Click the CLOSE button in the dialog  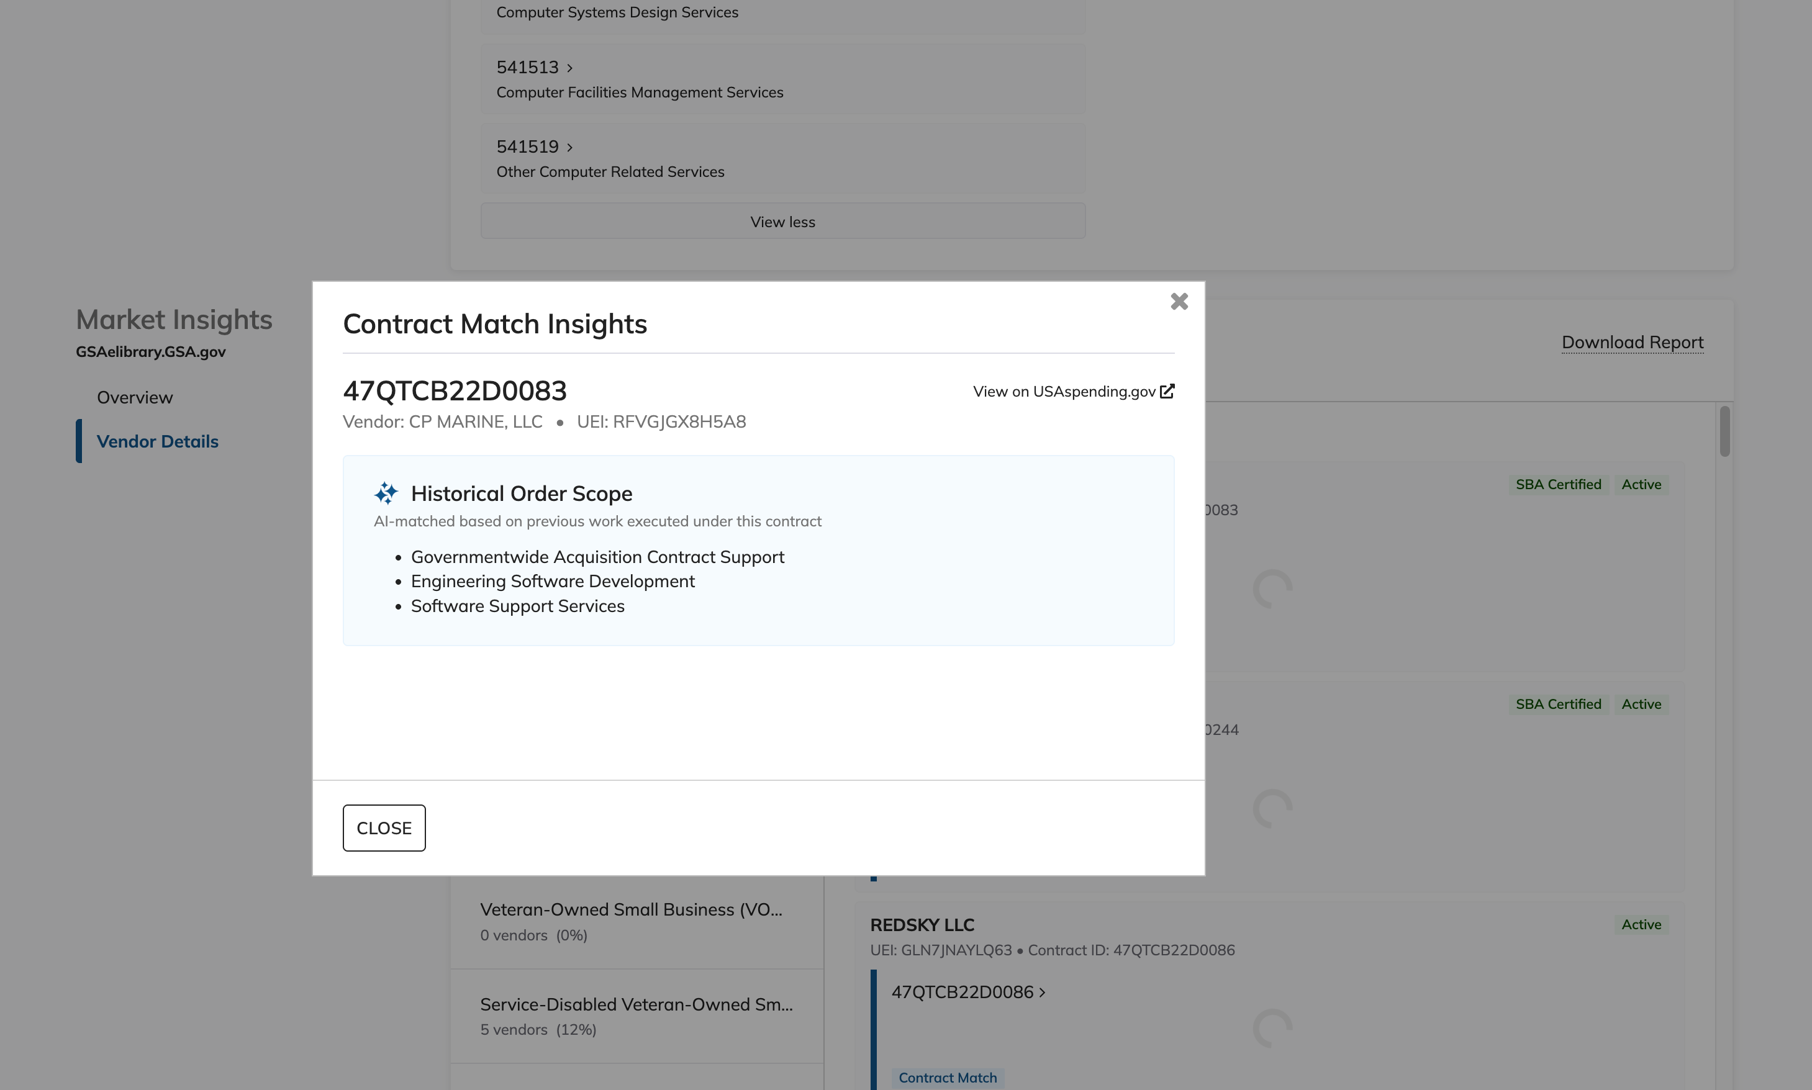pos(384,828)
